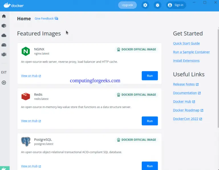Open the Quick Start Guide link
This screenshot has width=219, height=170.
(x=186, y=43)
